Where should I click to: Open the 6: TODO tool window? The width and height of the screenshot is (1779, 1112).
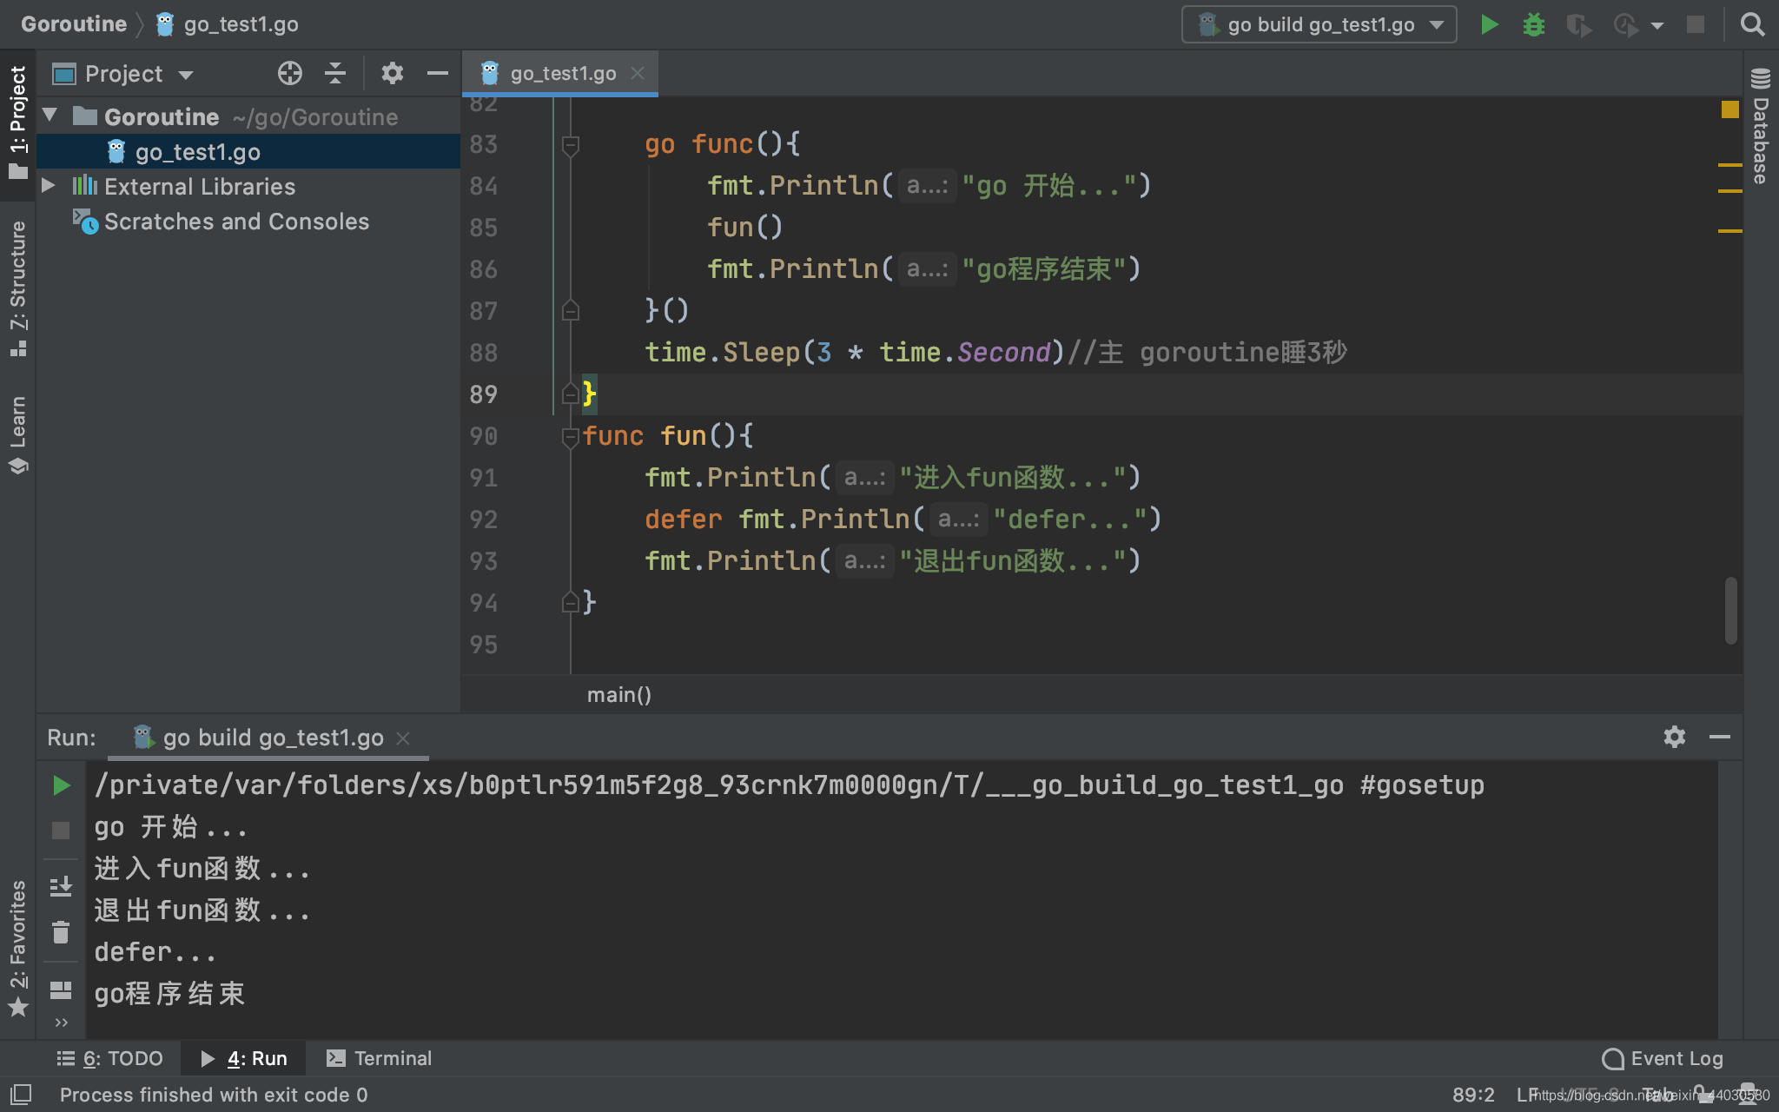click(110, 1058)
